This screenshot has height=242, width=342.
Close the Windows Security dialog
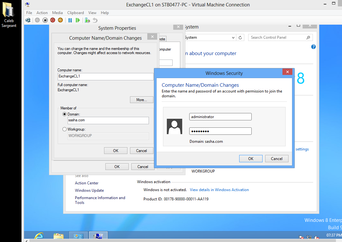[x=287, y=72]
